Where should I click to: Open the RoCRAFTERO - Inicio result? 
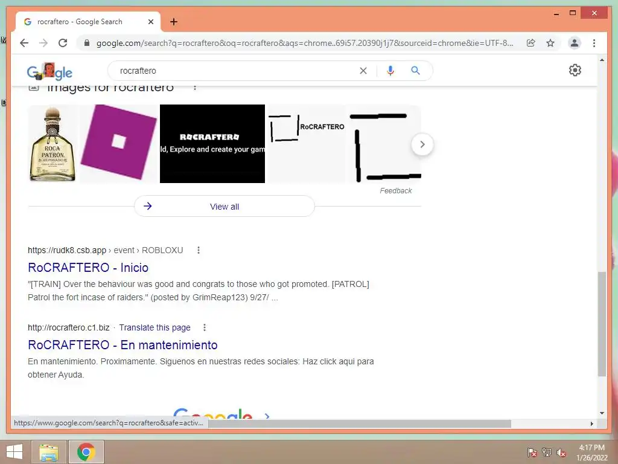point(88,268)
